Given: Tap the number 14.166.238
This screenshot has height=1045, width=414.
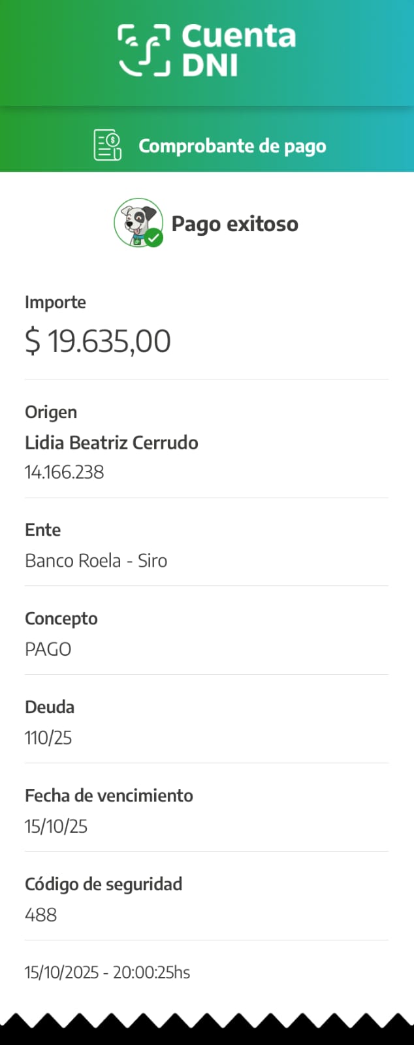Looking at the screenshot, I should [x=65, y=472].
